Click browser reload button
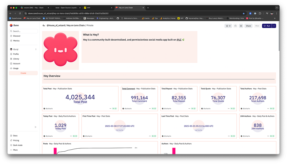The image size is (287, 164). coord(20,13)
